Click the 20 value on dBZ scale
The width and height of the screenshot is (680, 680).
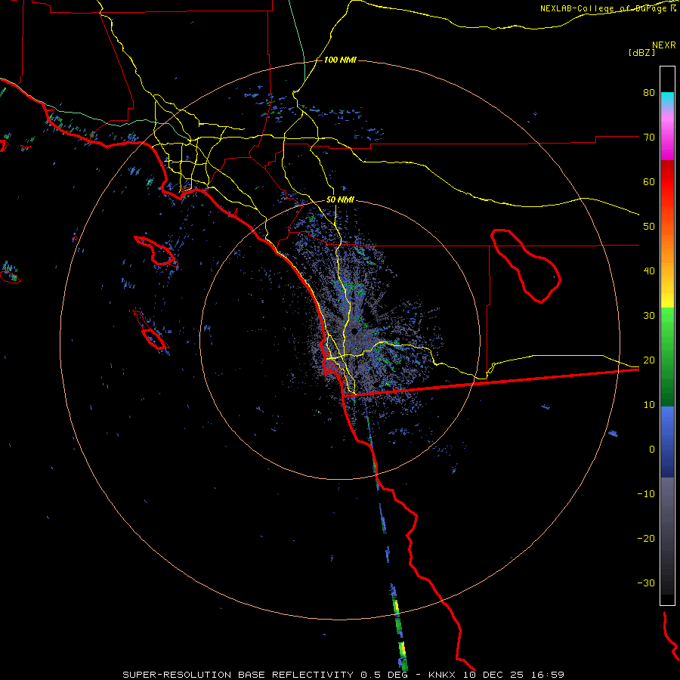point(649,360)
